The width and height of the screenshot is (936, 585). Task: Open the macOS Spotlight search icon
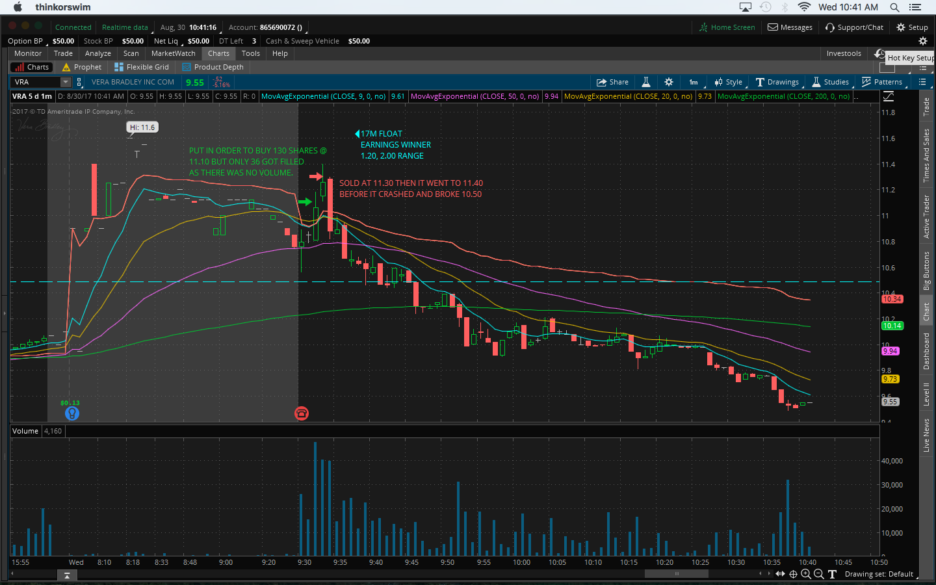895,7
